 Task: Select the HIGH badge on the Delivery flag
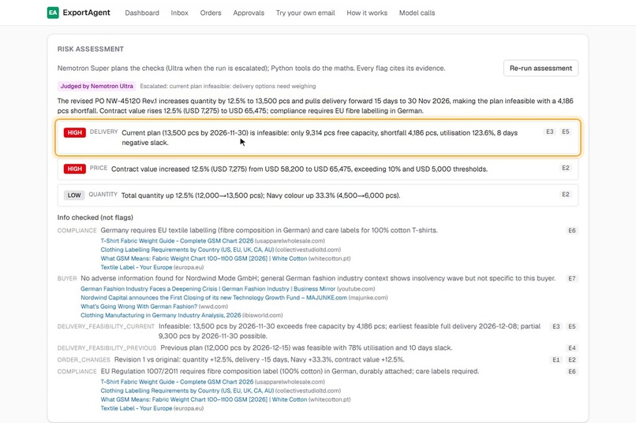75,132
